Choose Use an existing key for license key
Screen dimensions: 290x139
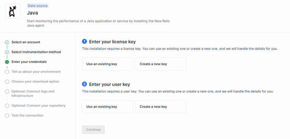(x=108, y=64)
